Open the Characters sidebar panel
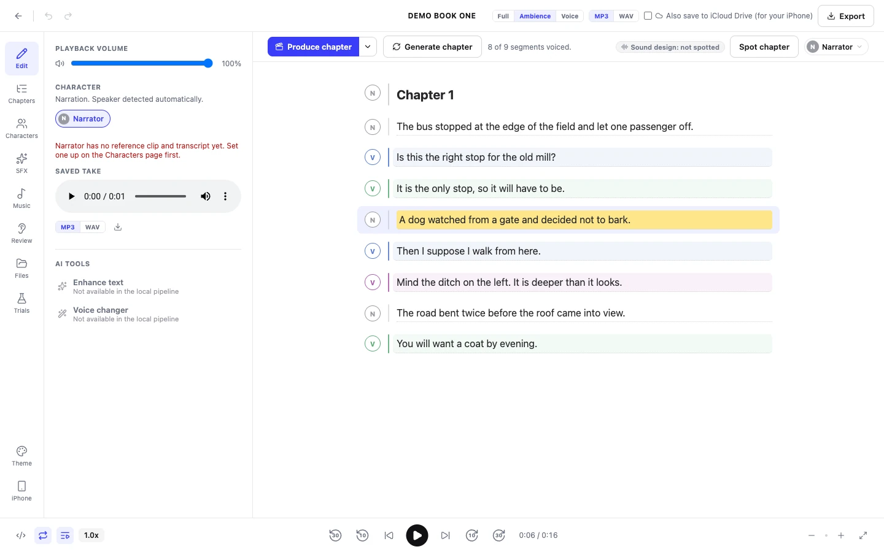Viewport: 884px width, 552px height. click(21, 129)
